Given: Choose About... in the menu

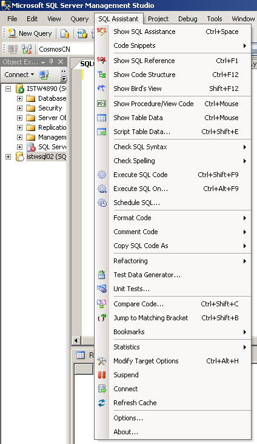Looking at the screenshot, I should [173, 432].
